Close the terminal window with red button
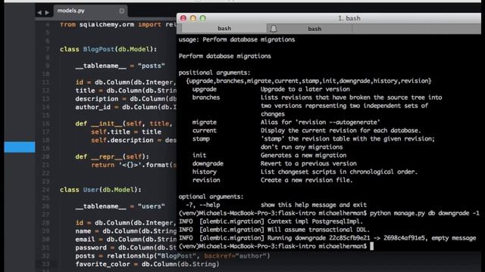Screen dimensions: 485x272 tap(183, 18)
